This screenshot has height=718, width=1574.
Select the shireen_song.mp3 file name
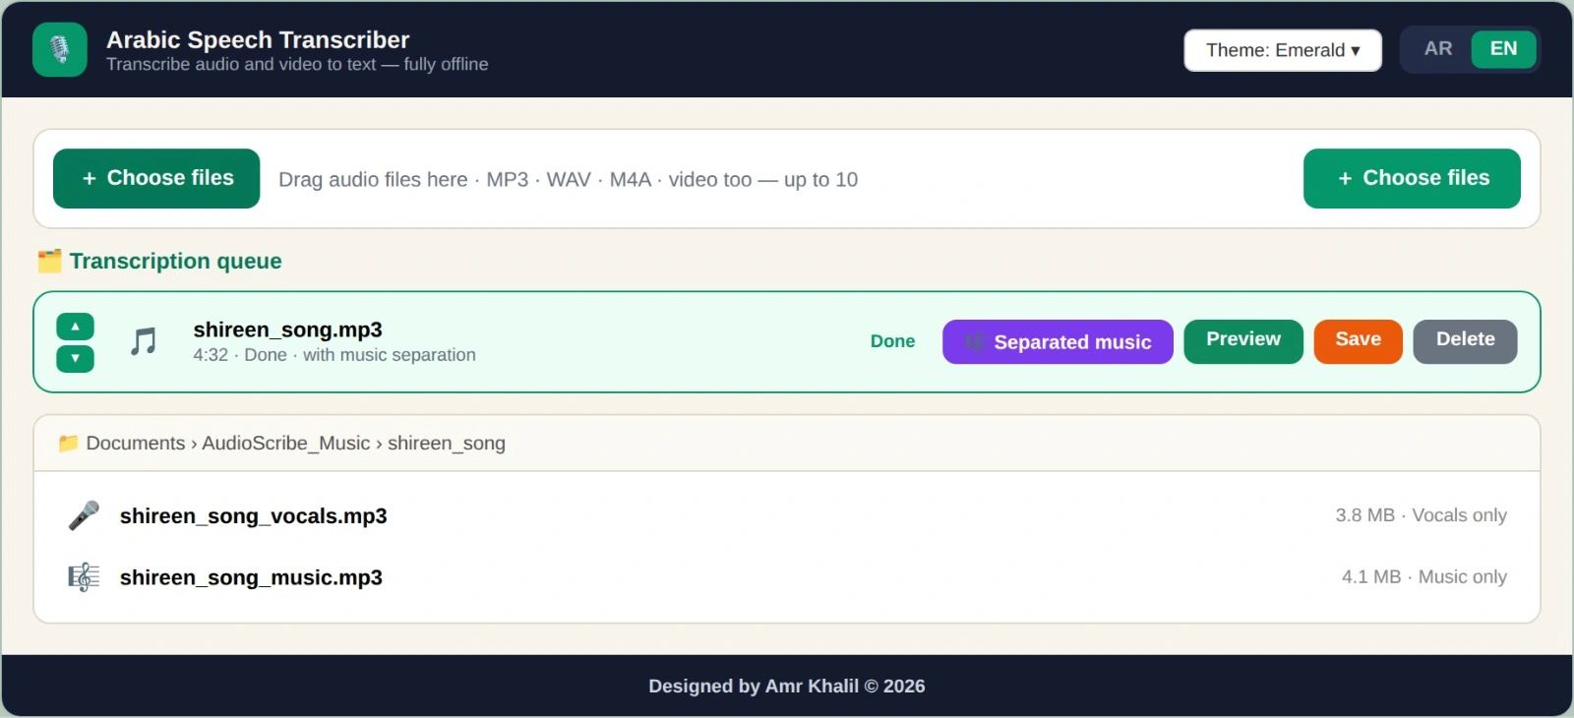[287, 329]
